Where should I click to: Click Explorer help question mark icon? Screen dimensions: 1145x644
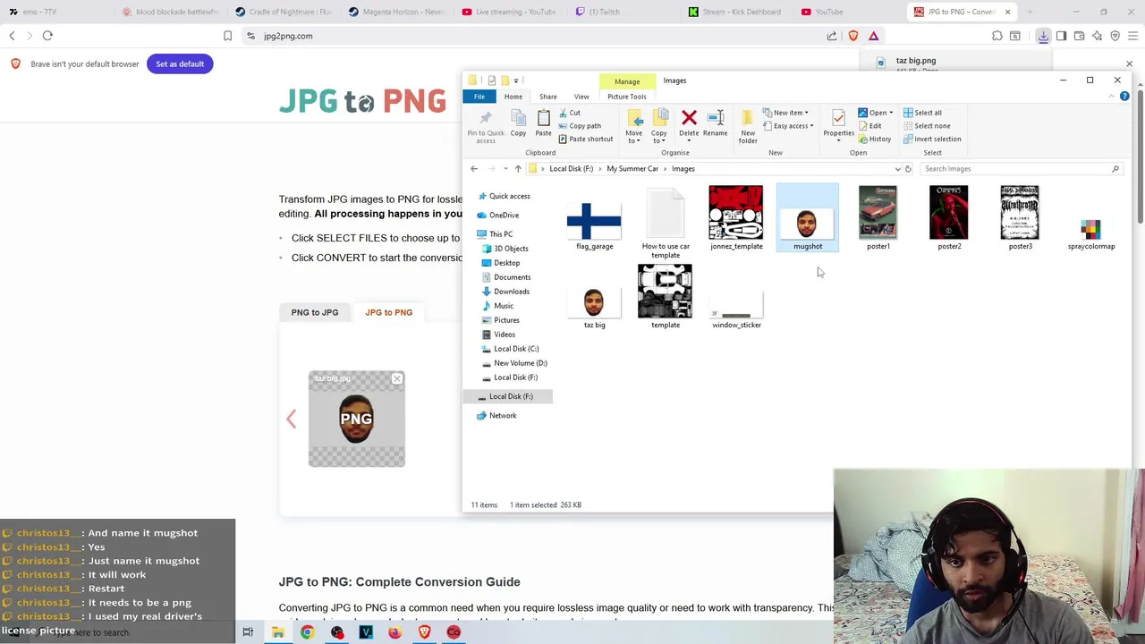pos(1124,96)
